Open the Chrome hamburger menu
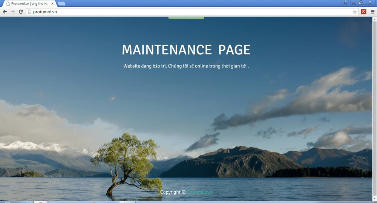The image size is (377, 203). click(x=372, y=12)
